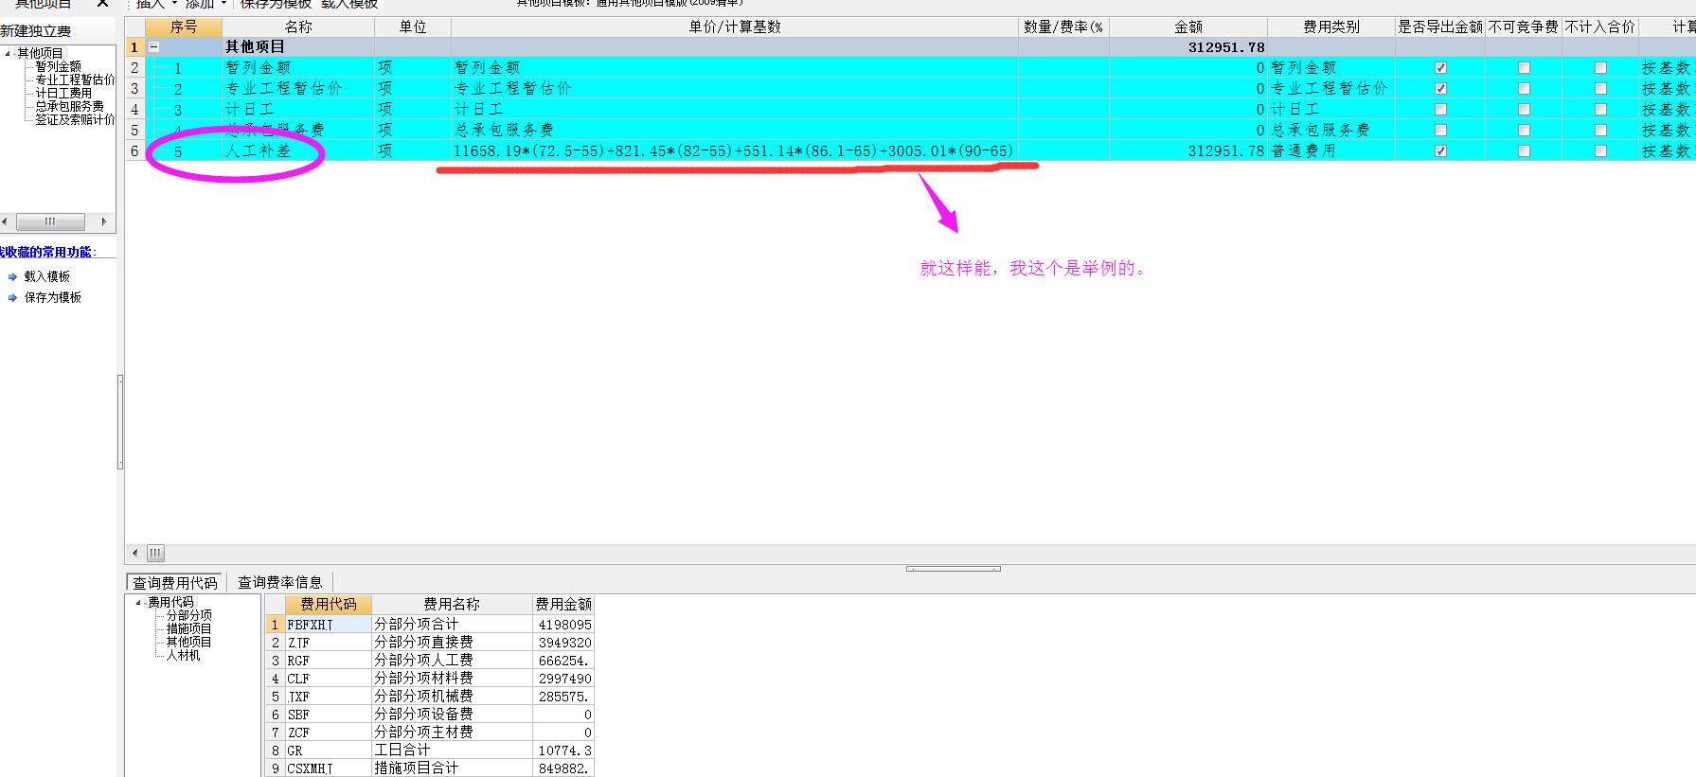Select 人材机 under 费用代码 tree
Image resolution: width=1696 pixels, height=777 pixels.
[x=184, y=655]
